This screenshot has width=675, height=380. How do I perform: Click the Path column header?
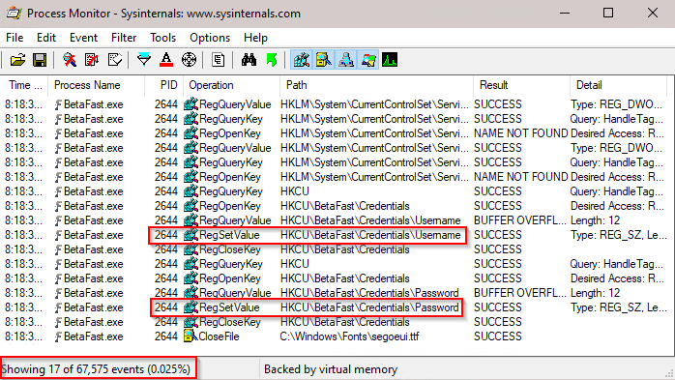pyautogui.click(x=377, y=85)
